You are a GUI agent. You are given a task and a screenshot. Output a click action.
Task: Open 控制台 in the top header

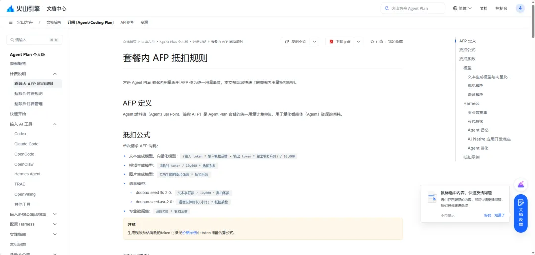(x=501, y=8)
